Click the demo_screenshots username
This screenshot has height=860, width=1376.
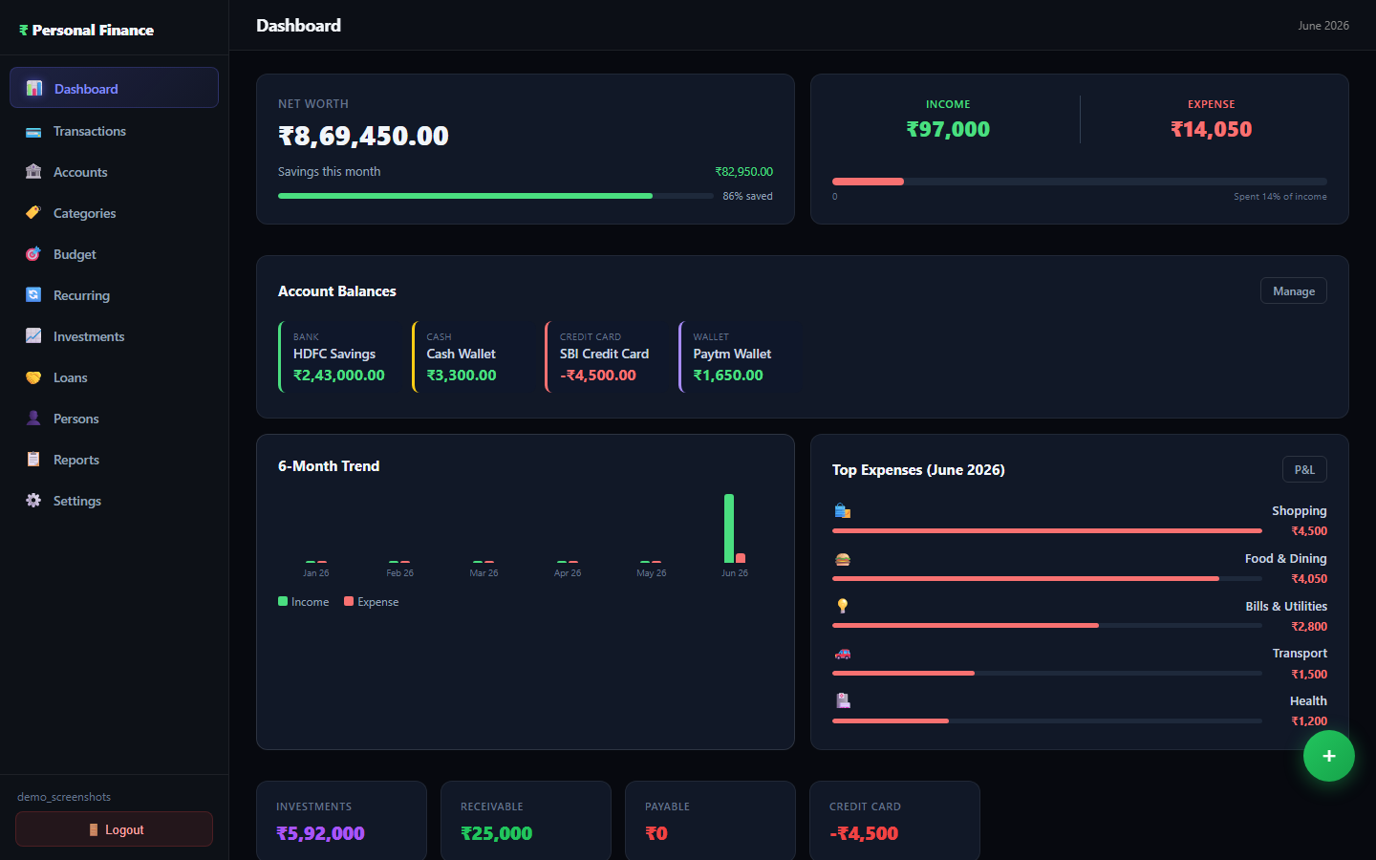pyautogui.click(x=64, y=797)
